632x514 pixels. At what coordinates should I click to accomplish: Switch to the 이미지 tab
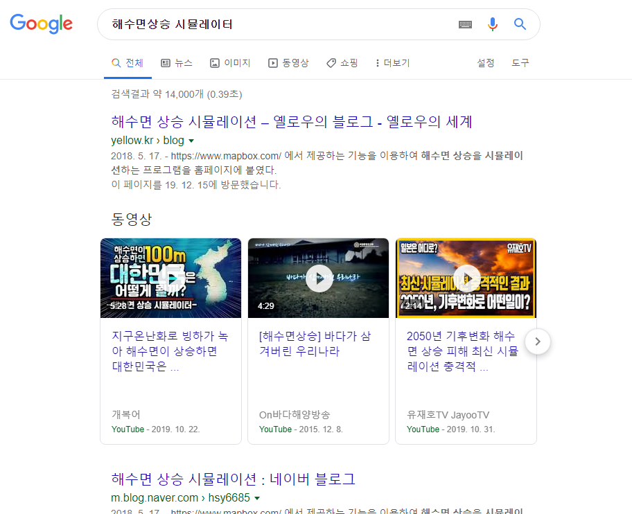(230, 63)
